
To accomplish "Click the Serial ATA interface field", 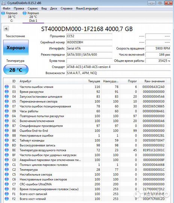I will click(x=89, y=48).
